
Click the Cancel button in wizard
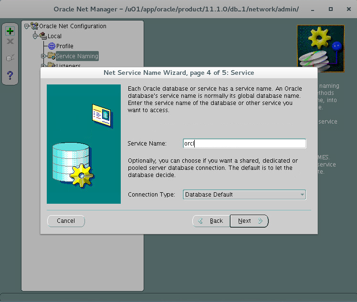66,221
